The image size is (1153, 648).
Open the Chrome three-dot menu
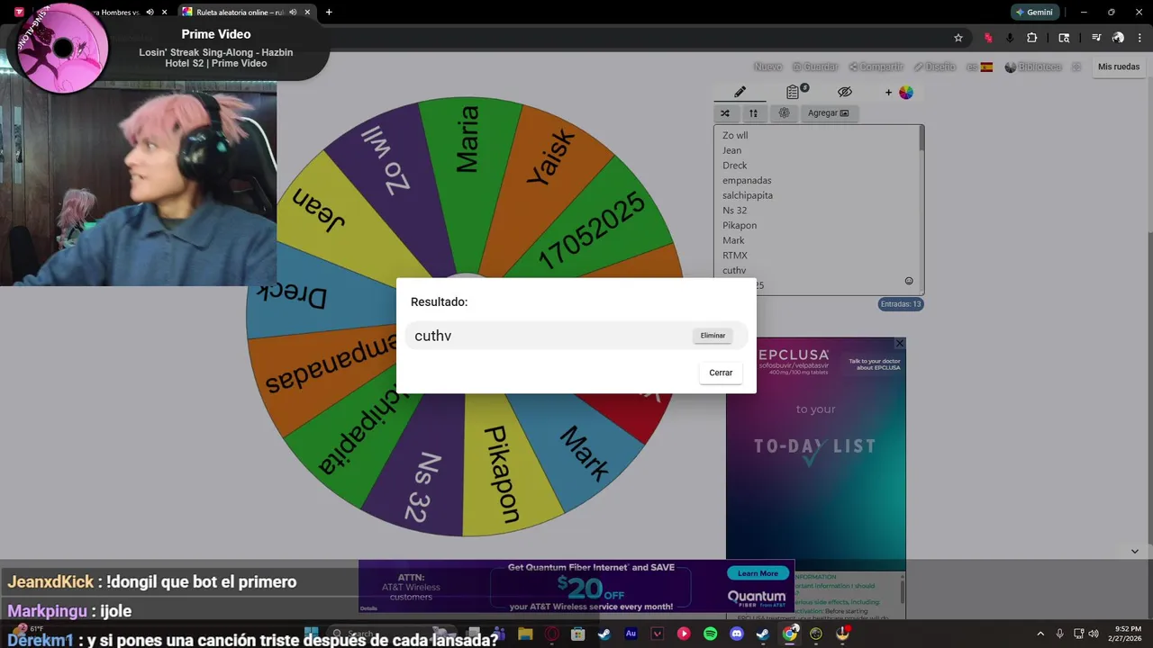pyautogui.click(x=1139, y=38)
